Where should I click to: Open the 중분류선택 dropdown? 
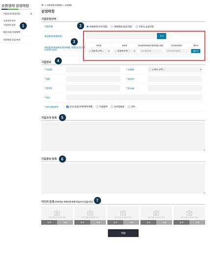click(x=125, y=51)
